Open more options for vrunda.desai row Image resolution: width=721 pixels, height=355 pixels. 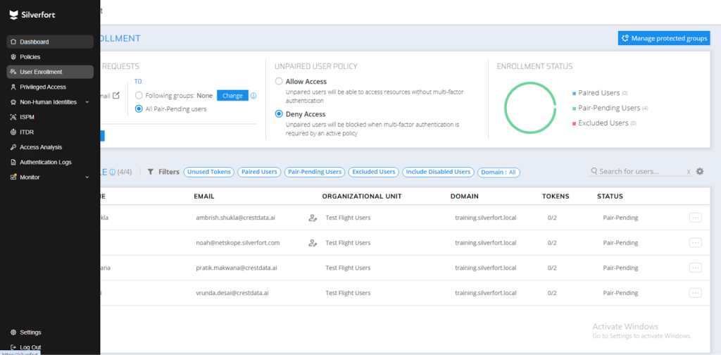pos(695,293)
